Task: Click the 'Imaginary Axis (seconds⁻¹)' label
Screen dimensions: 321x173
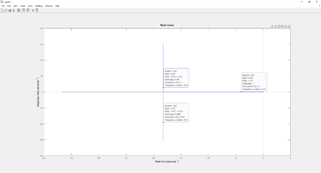Action: point(38,92)
